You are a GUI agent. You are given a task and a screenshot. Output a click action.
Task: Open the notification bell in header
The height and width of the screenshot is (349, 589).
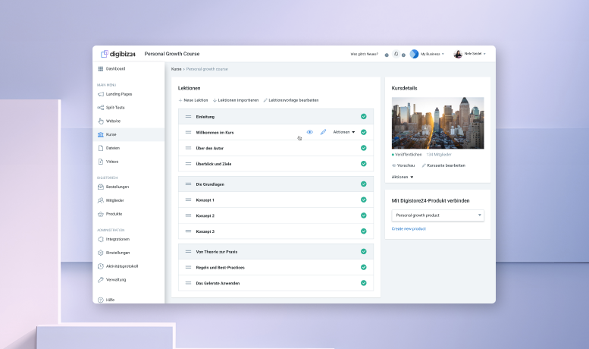point(396,54)
